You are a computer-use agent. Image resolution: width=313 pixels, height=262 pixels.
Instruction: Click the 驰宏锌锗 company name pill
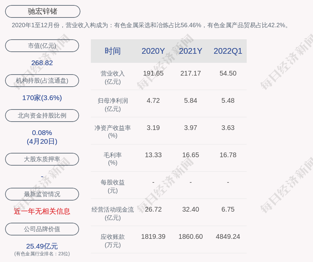pyautogui.click(x=43, y=11)
